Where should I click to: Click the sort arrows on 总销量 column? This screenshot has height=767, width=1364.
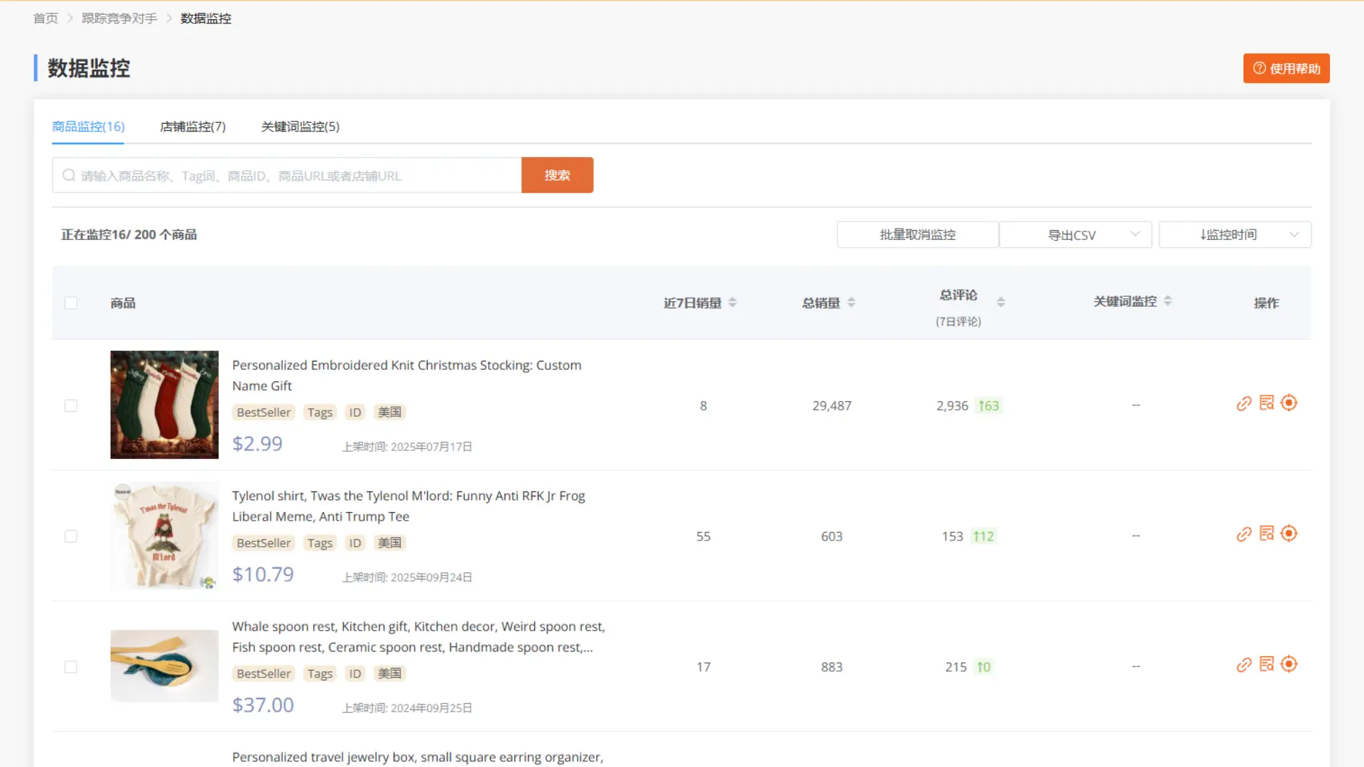coord(852,302)
